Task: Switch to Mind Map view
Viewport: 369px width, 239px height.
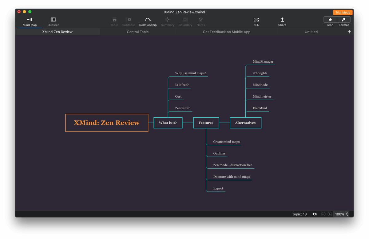Action: (x=30, y=22)
